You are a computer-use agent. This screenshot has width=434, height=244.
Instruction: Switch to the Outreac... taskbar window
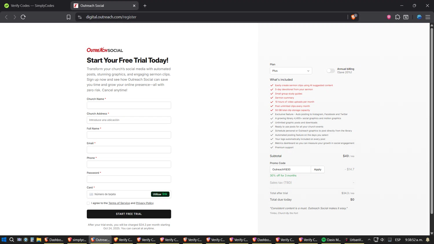tap(100, 240)
